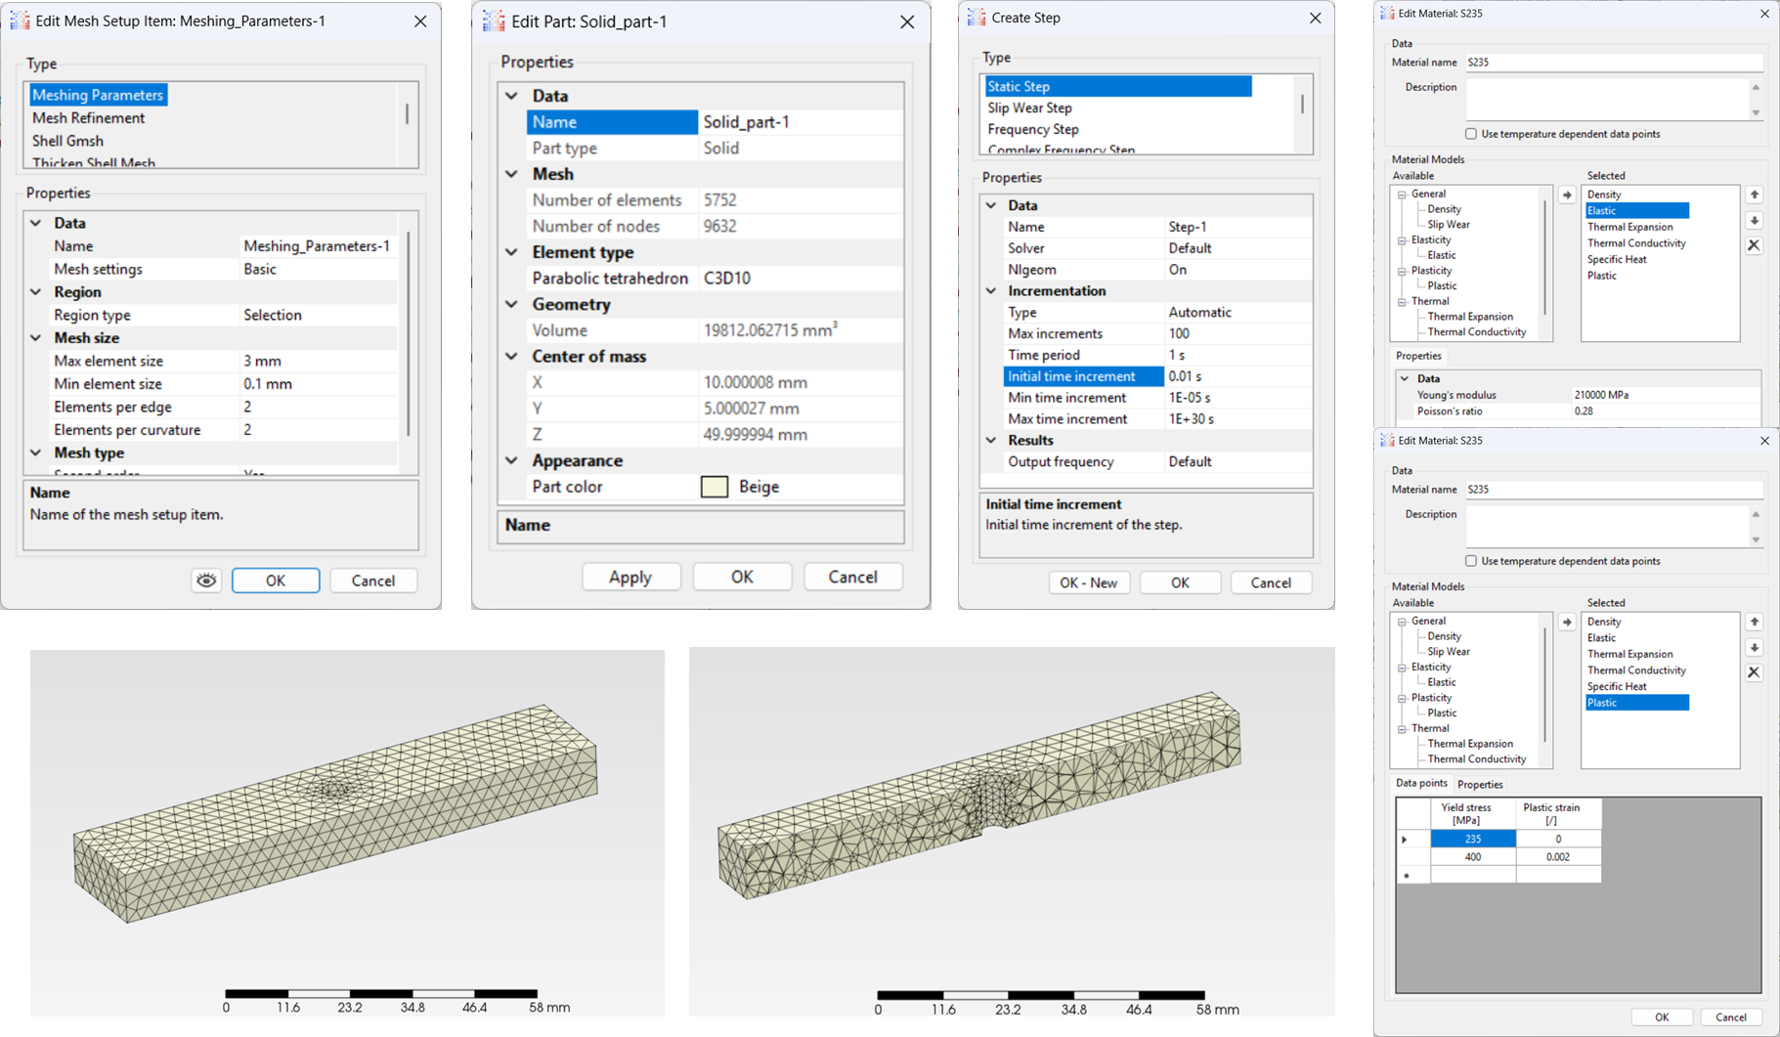Click the 235 yield stress cell

click(x=1473, y=840)
